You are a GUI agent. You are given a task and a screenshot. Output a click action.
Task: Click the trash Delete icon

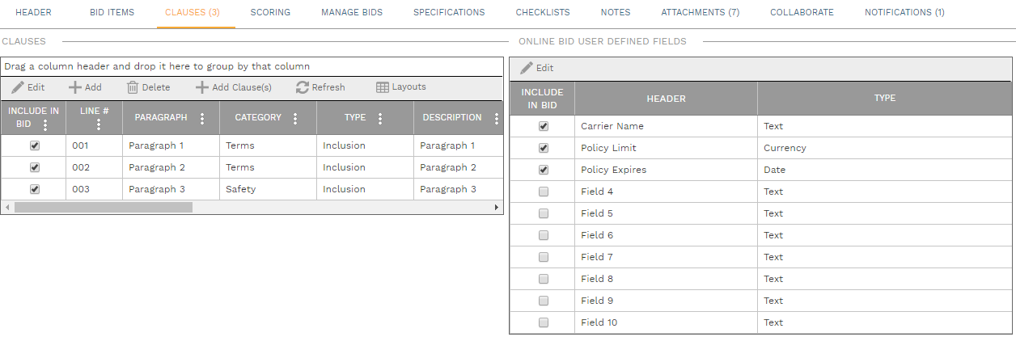tap(133, 87)
